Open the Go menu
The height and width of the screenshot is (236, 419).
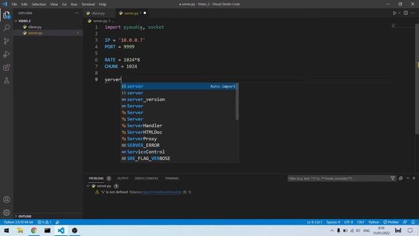click(64, 5)
